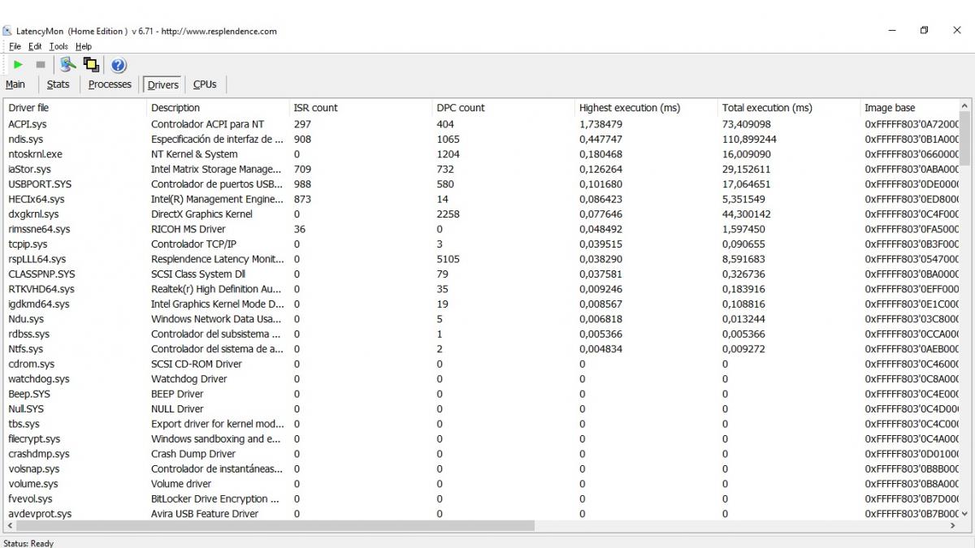The image size is (975, 548).
Task: Open the Tools menu
Action: click(58, 46)
